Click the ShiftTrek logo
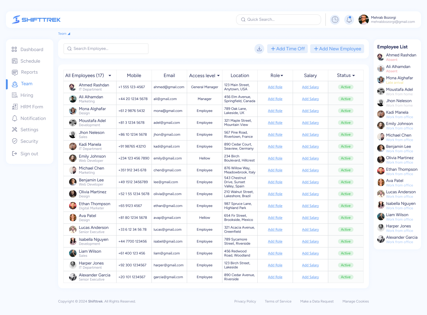Screen dimensions: 427x315 36,20
